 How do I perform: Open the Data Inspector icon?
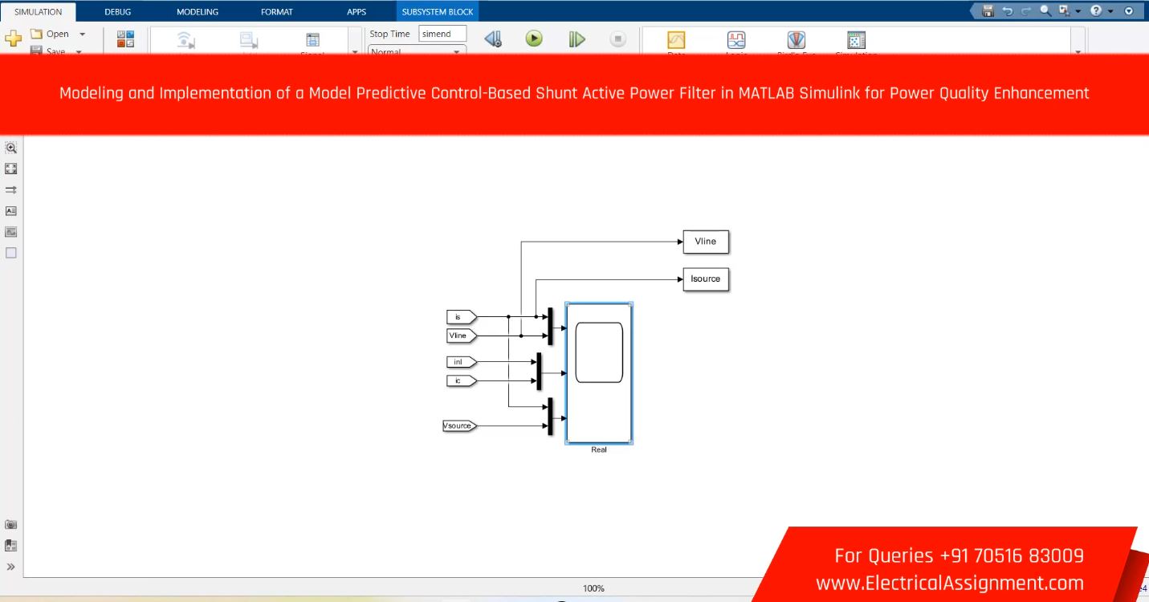[676, 40]
